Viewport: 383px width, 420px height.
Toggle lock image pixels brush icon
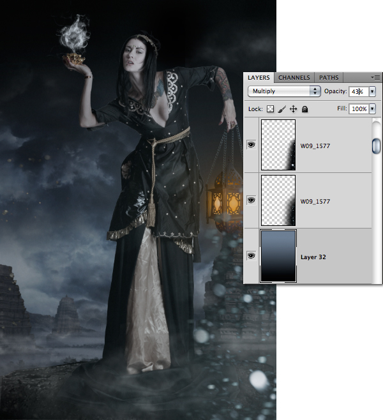click(x=282, y=109)
